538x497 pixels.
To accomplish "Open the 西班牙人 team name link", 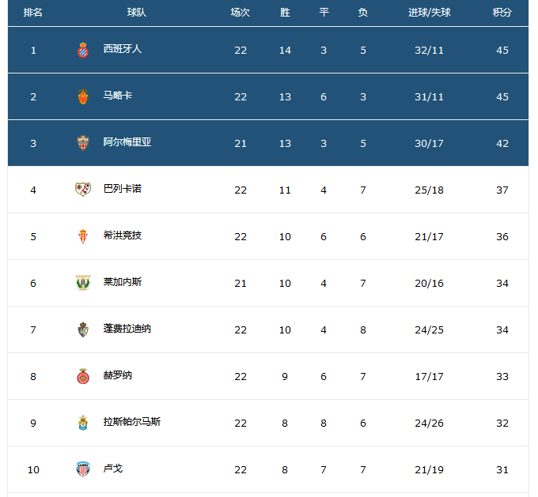I will coord(123,49).
